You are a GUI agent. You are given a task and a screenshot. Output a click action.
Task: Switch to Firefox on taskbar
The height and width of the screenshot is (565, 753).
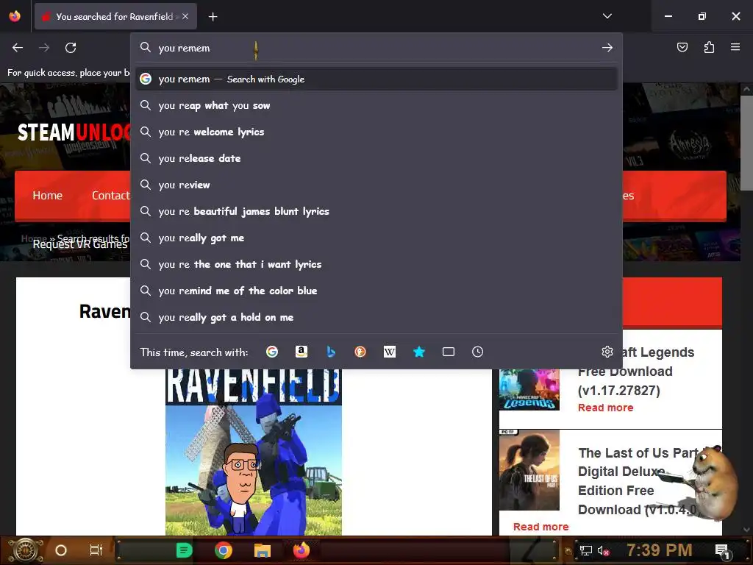point(301,550)
